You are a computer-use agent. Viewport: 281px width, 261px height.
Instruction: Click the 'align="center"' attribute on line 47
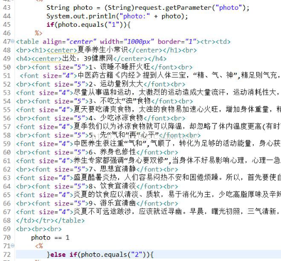(70, 42)
